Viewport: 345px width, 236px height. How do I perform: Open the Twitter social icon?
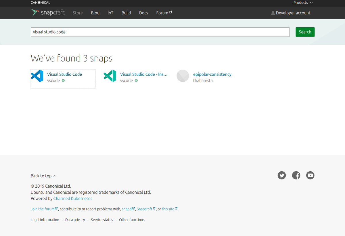pos(282,175)
